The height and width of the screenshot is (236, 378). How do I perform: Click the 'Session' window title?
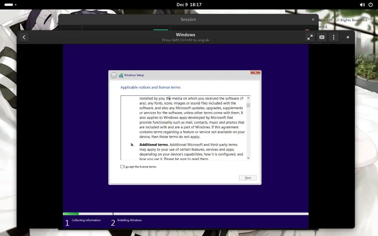(188, 19)
